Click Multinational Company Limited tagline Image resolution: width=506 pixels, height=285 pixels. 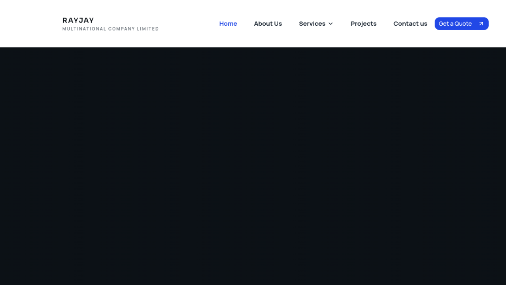pyautogui.click(x=111, y=29)
